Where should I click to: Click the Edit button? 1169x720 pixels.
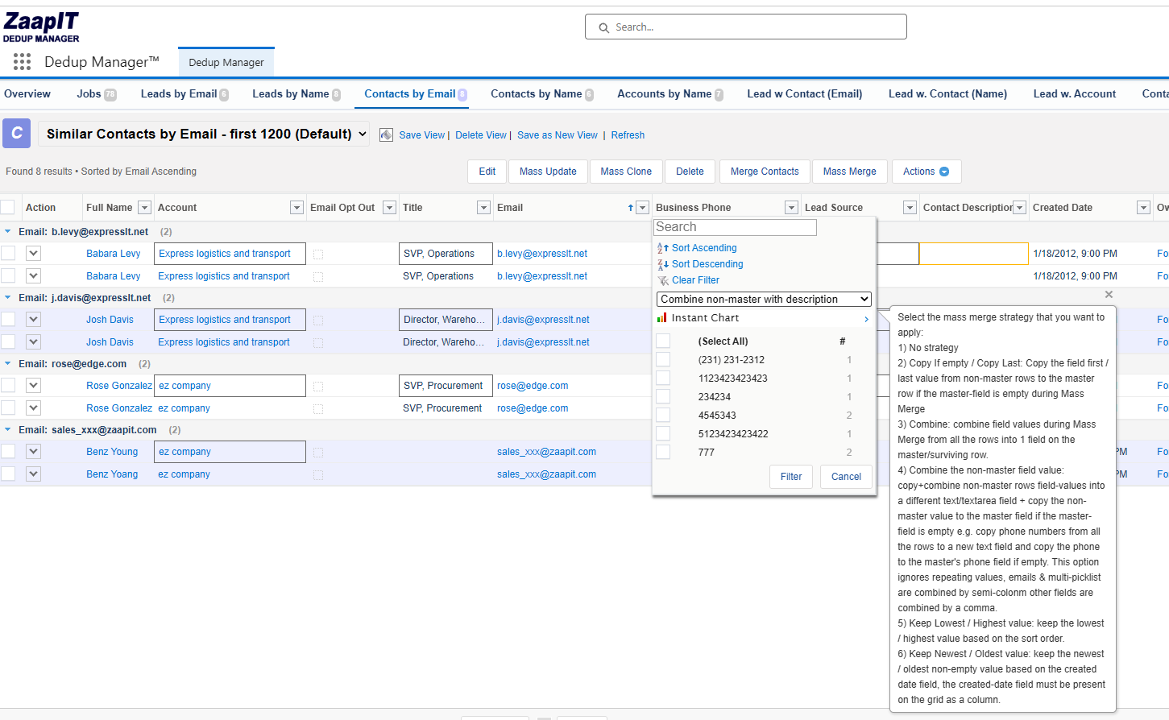(x=487, y=172)
